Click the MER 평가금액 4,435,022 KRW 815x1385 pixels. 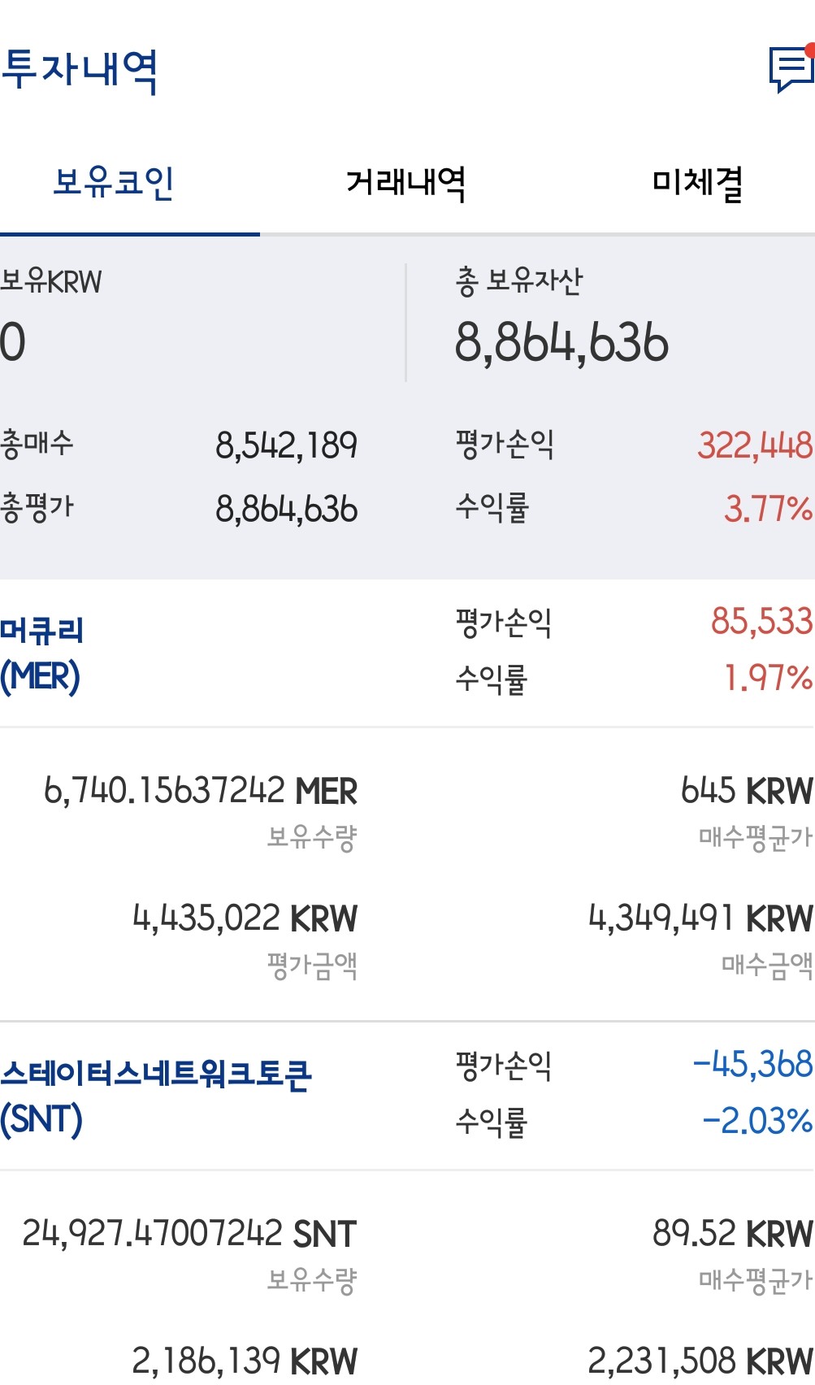[244, 918]
